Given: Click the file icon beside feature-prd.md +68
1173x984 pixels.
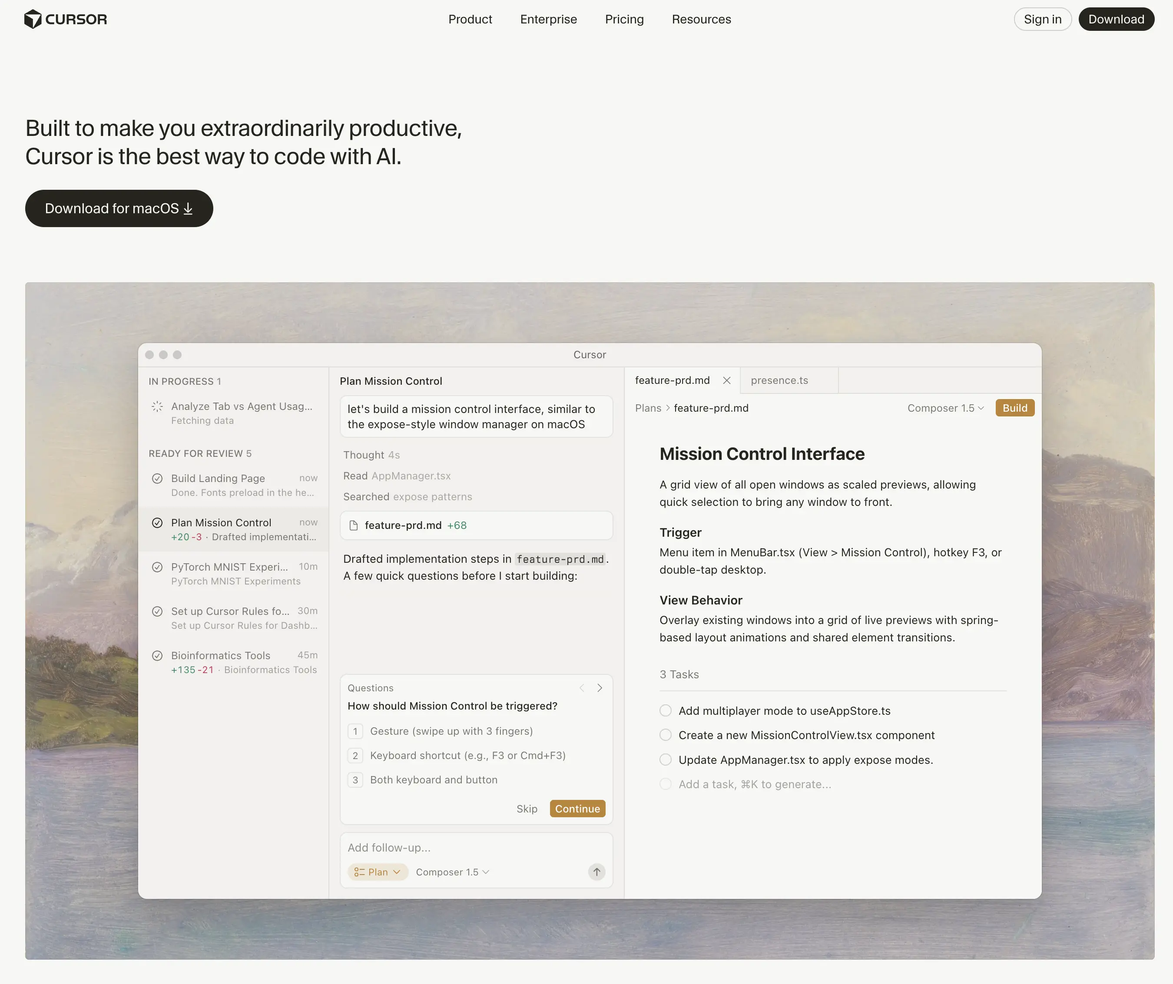Looking at the screenshot, I should (x=354, y=525).
